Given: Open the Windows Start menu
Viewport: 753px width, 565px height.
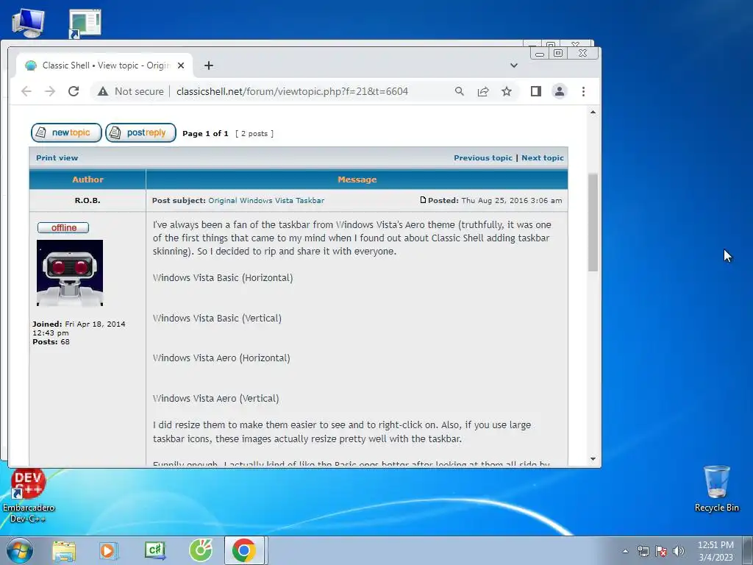Looking at the screenshot, I should point(19,550).
